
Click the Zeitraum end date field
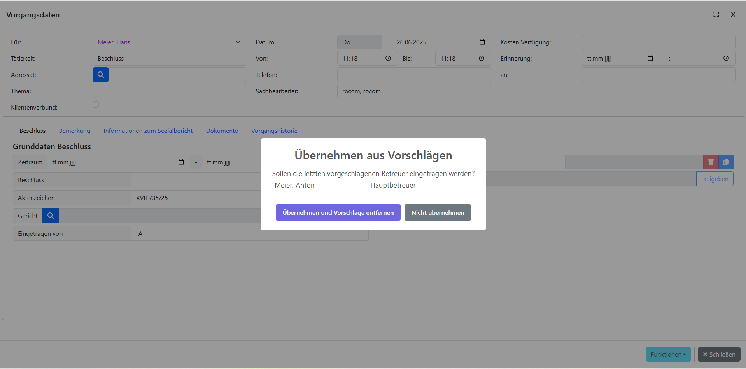tap(232, 162)
